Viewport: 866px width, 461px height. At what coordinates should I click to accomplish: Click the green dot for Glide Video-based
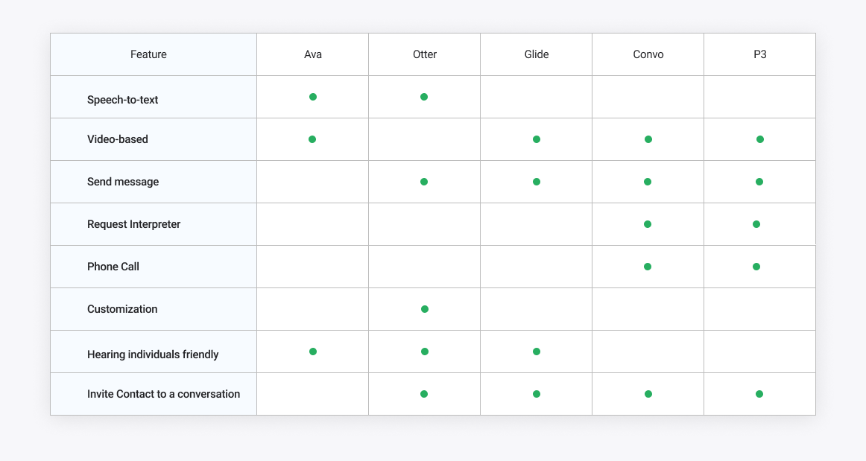(537, 139)
